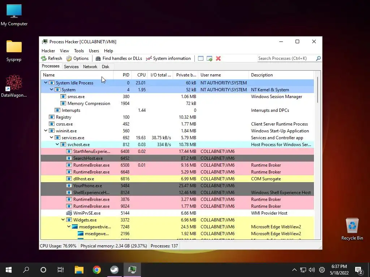This screenshot has width=370, height=277.
Task: Click the dllhost.exe process icon
Action: pyautogui.click(x=69, y=179)
